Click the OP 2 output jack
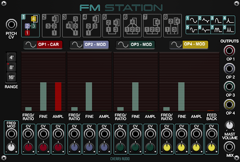240x162 pixels. pos(229,69)
